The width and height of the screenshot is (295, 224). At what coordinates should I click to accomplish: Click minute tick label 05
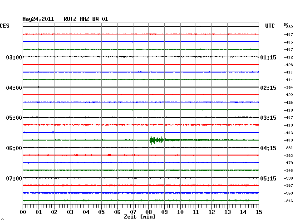click(101, 212)
